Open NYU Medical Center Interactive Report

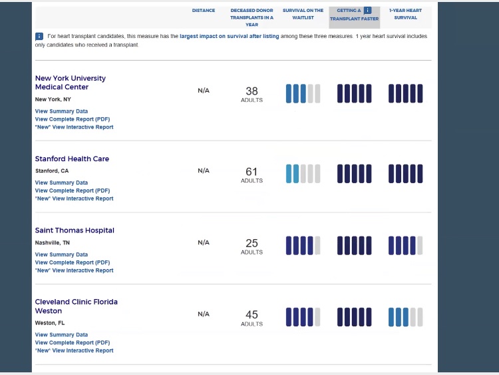pos(74,127)
